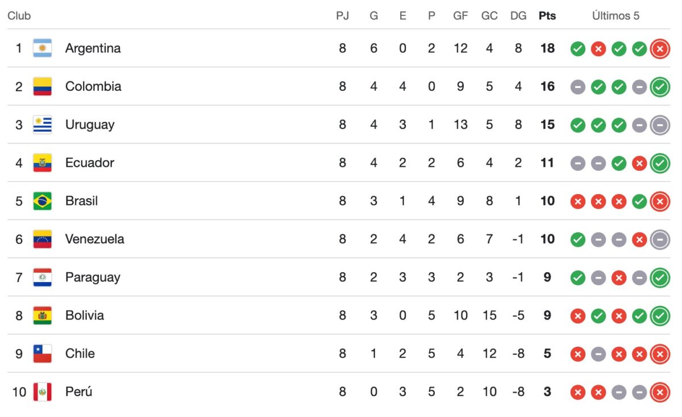Click the Venezuela flag icon
682x417 pixels.
pyautogui.click(x=42, y=239)
